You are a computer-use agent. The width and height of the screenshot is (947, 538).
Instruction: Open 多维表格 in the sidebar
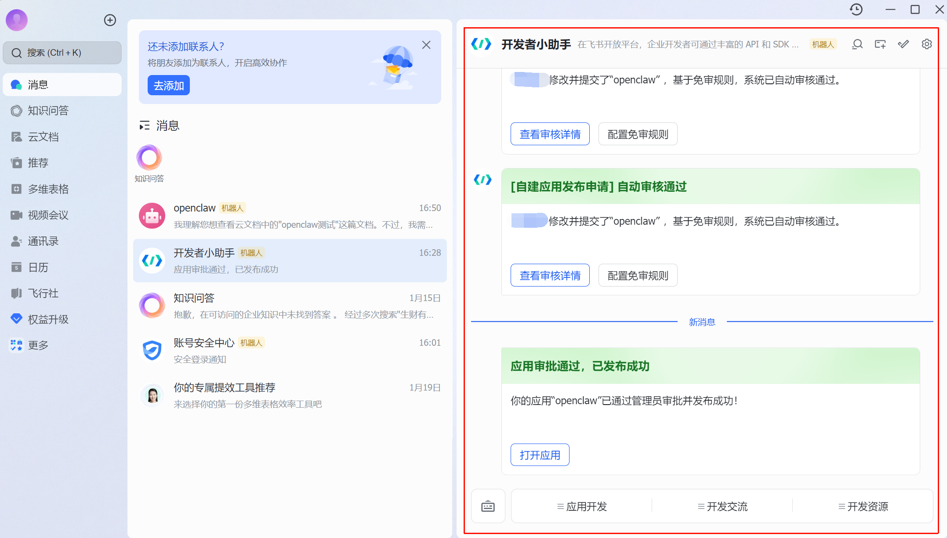(x=62, y=189)
